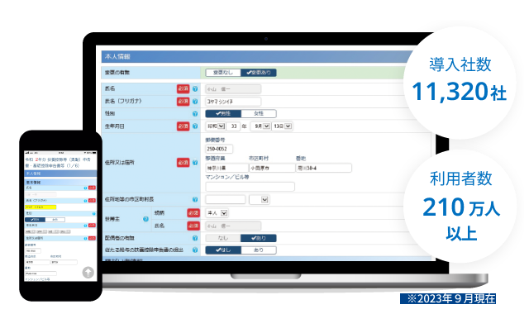529x314 pixels.
Task: Click the 必須 badge in 続柄 row
Action: 193,213
